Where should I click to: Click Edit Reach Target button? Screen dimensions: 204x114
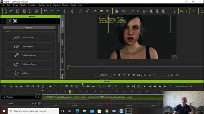pyautogui.click(x=29, y=64)
